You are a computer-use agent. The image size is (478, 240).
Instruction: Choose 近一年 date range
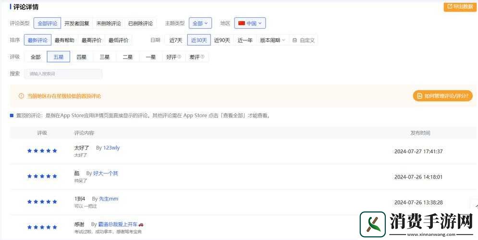[x=245, y=40]
